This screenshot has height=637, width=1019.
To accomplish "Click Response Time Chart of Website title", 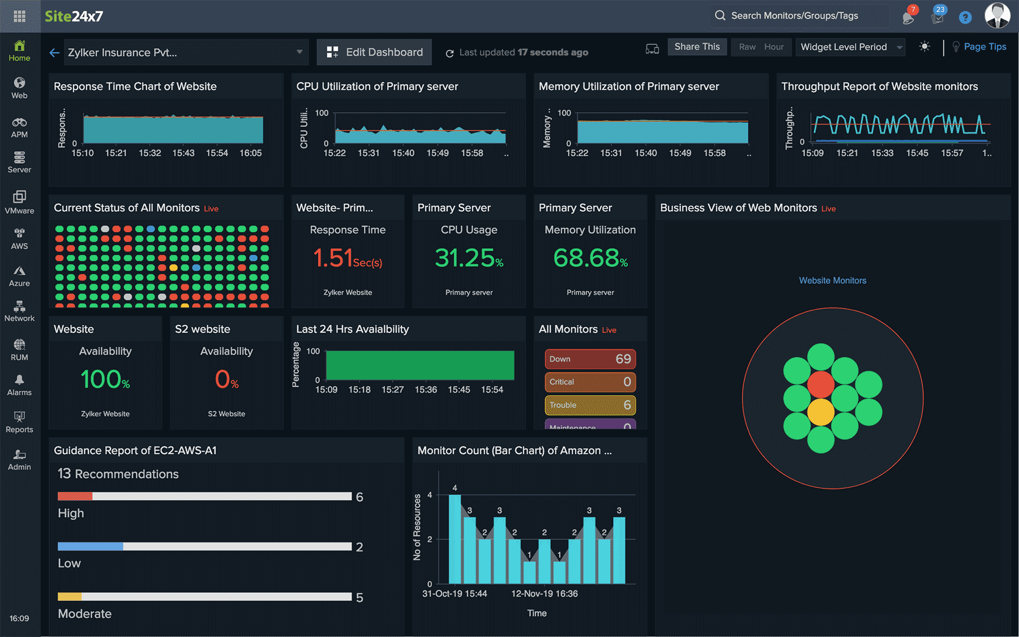I will pos(135,87).
